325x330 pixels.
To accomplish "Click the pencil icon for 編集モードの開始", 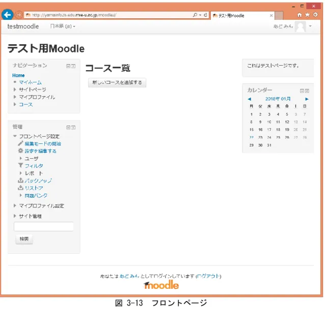I will pyautogui.click(x=20, y=143).
